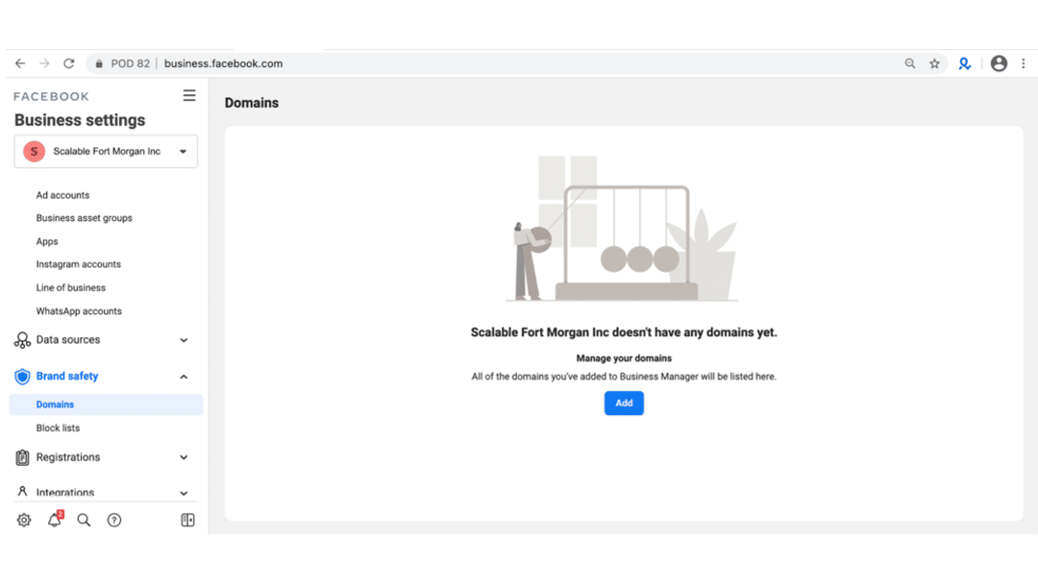Open notifications bell with red badge
The height and width of the screenshot is (587, 1038).
(55, 520)
